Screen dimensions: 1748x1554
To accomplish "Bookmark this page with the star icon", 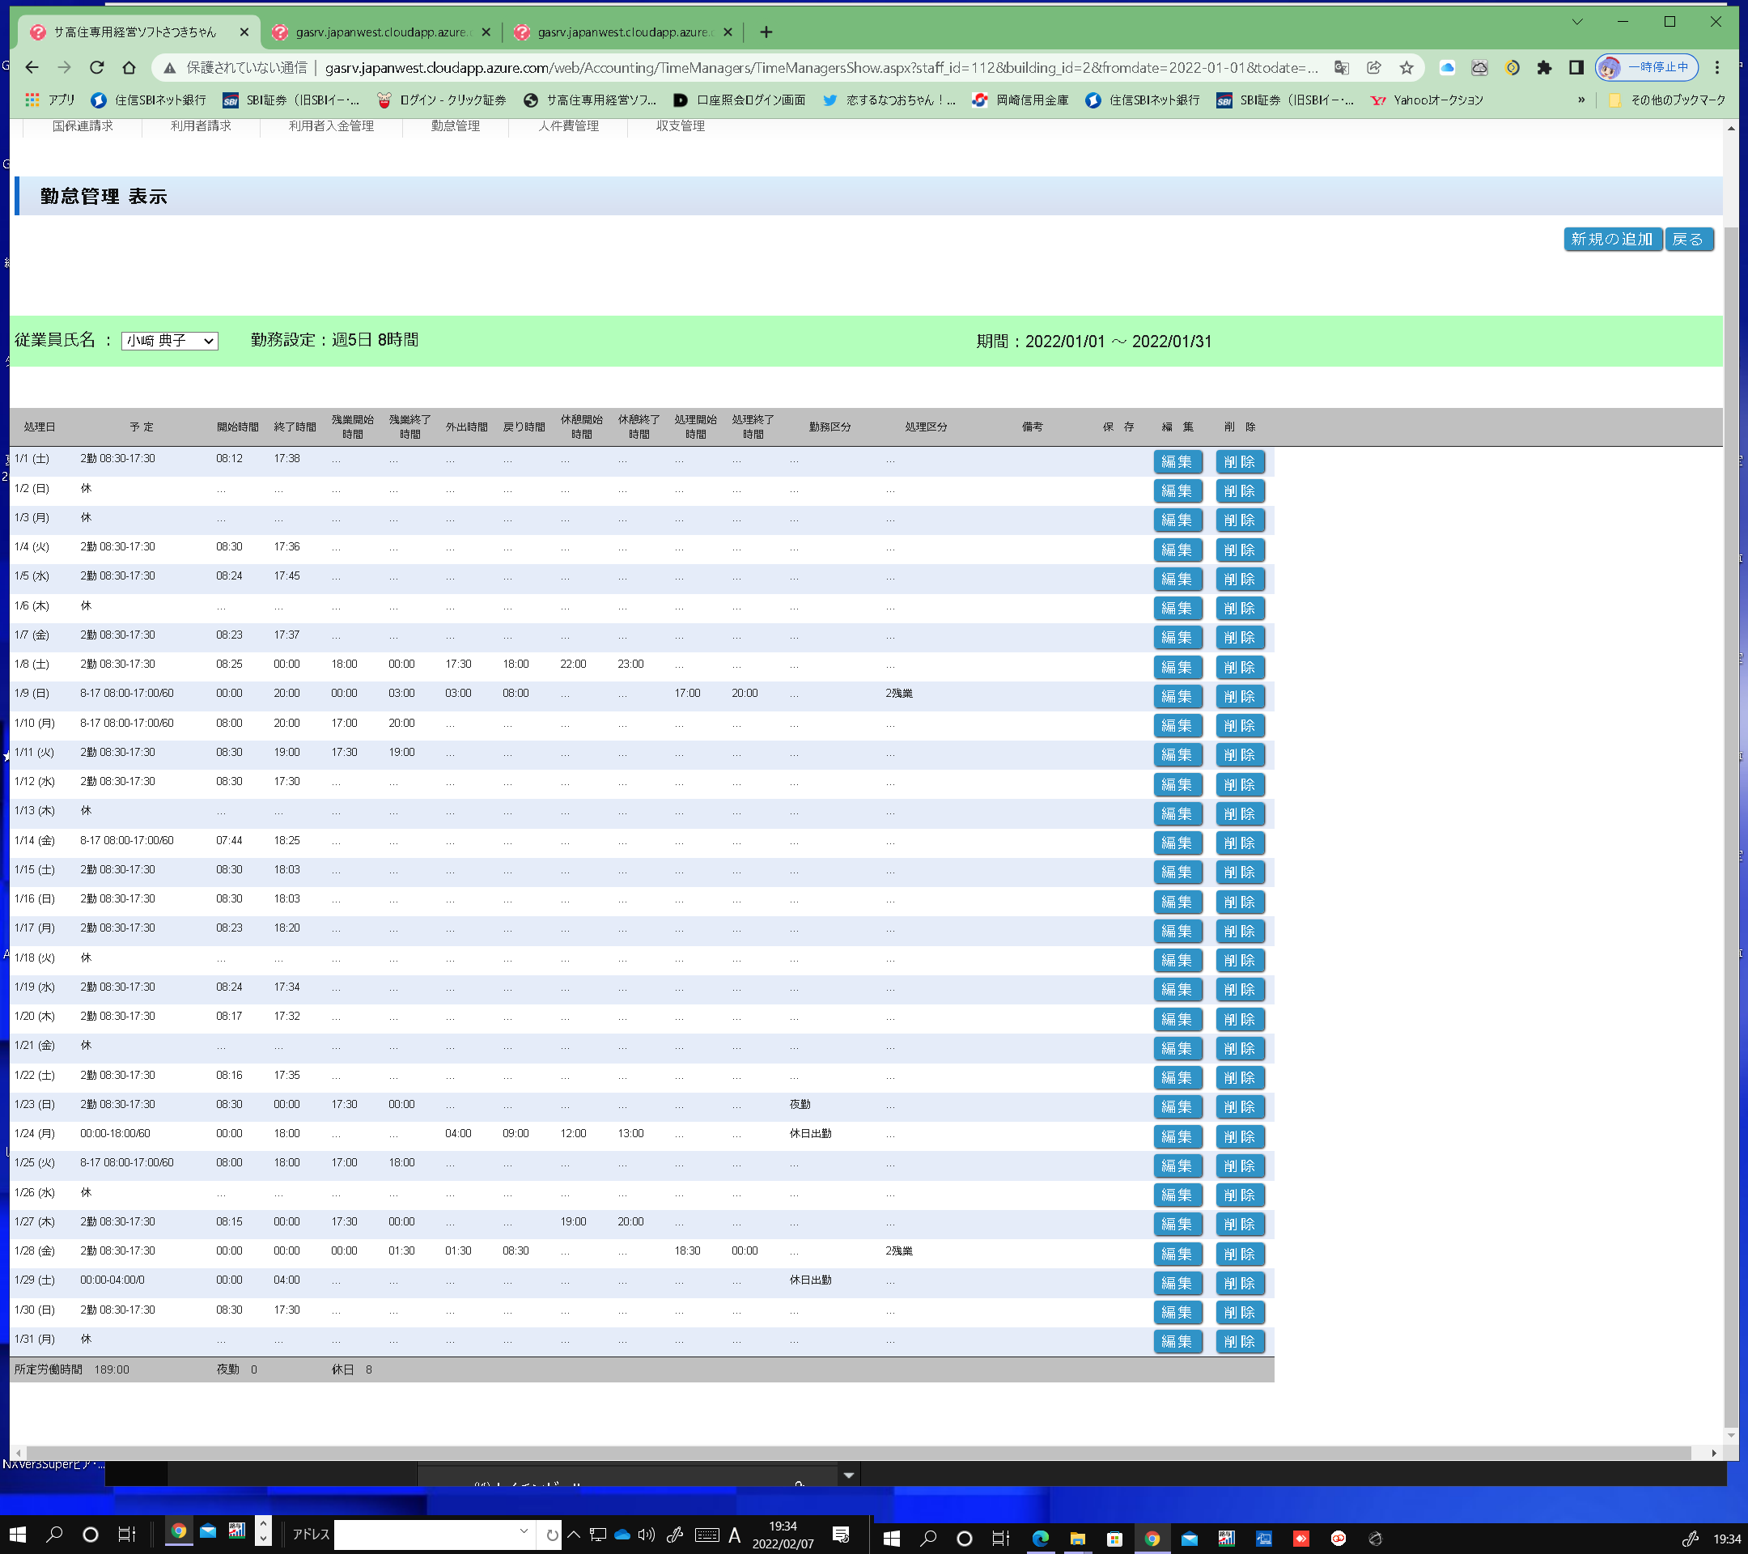I will coord(1406,67).
